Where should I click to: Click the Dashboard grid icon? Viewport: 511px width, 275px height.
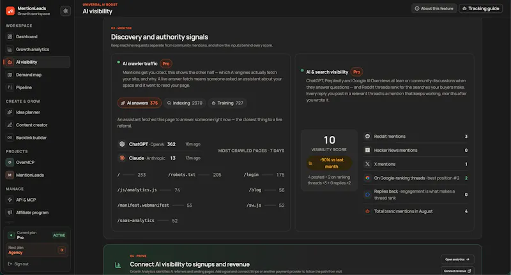click(10, 37)
